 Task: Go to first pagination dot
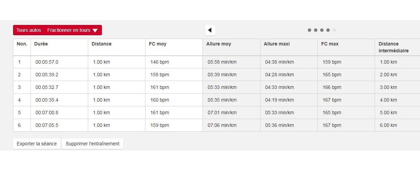click(x=310, y=30)
